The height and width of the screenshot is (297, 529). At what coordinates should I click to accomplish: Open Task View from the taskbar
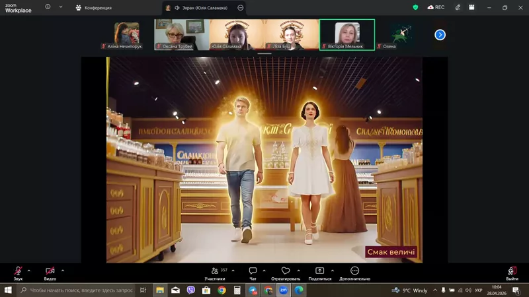pos(143,290)
